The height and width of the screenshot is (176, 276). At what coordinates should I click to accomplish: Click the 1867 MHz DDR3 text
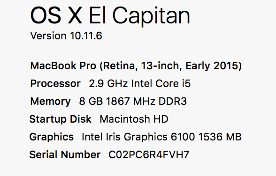pos(146,101)
